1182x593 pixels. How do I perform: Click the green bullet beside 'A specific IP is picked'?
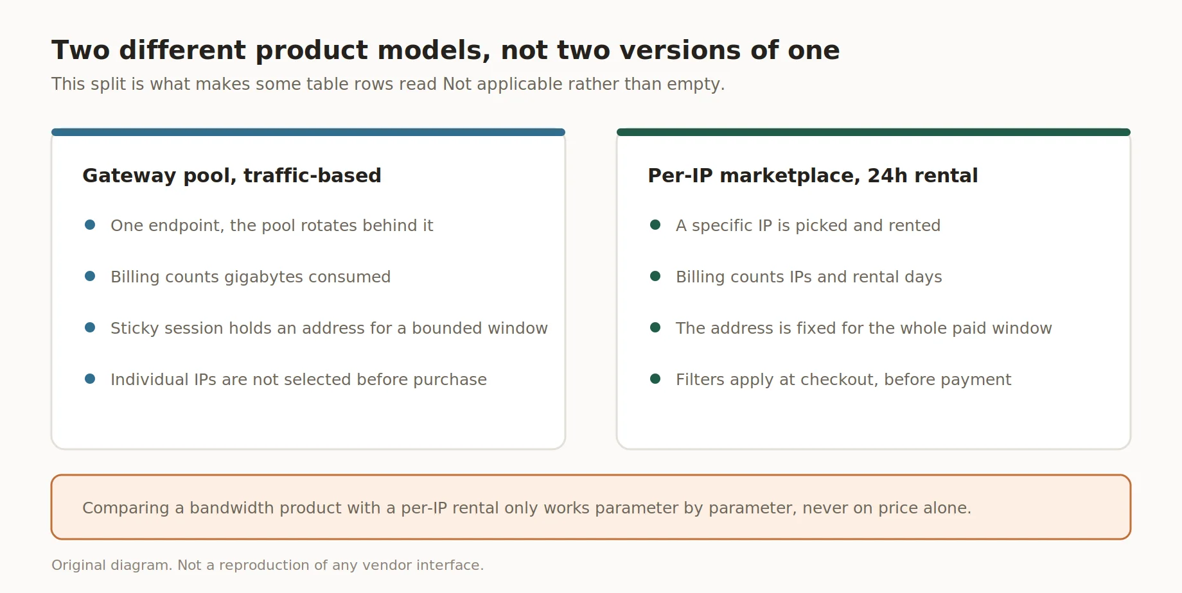tap(655, 225)
